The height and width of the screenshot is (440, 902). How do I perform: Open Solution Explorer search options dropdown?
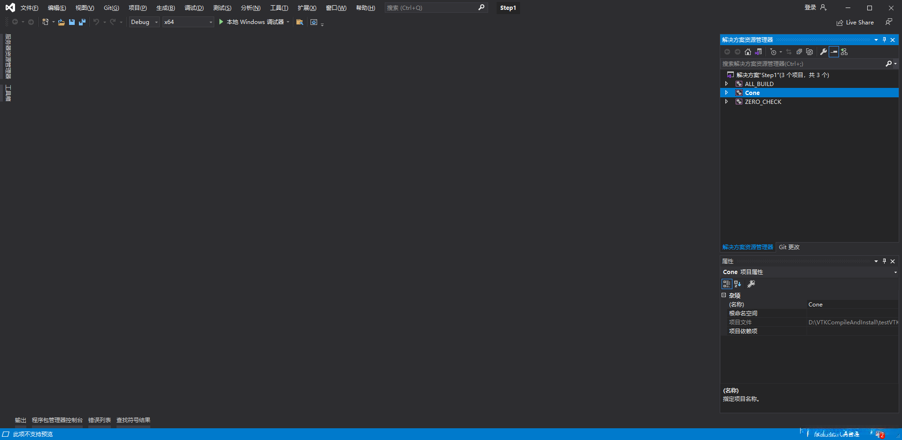pos(895,63)
